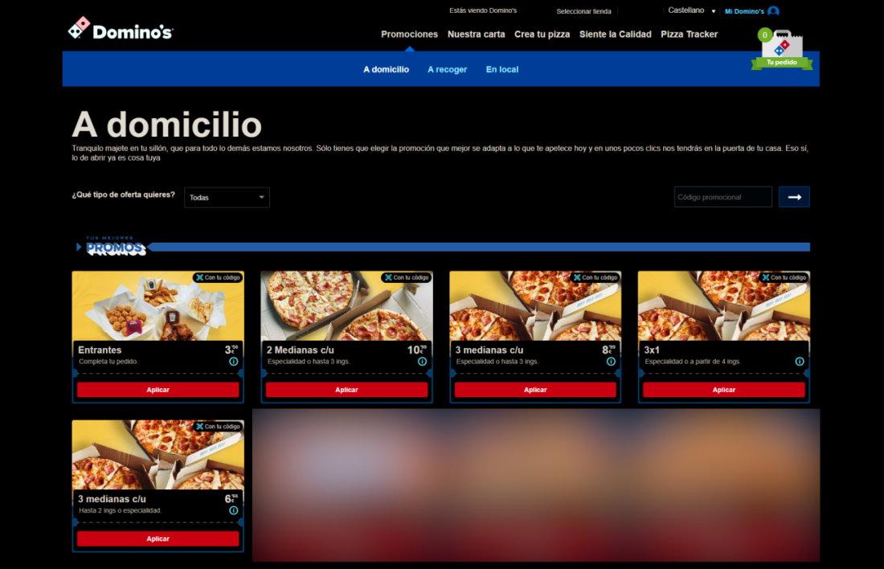This screenshot has height=569, width=884.
Task: Show info icon on 2 Medianas c/u
Action: coord(422,362)
